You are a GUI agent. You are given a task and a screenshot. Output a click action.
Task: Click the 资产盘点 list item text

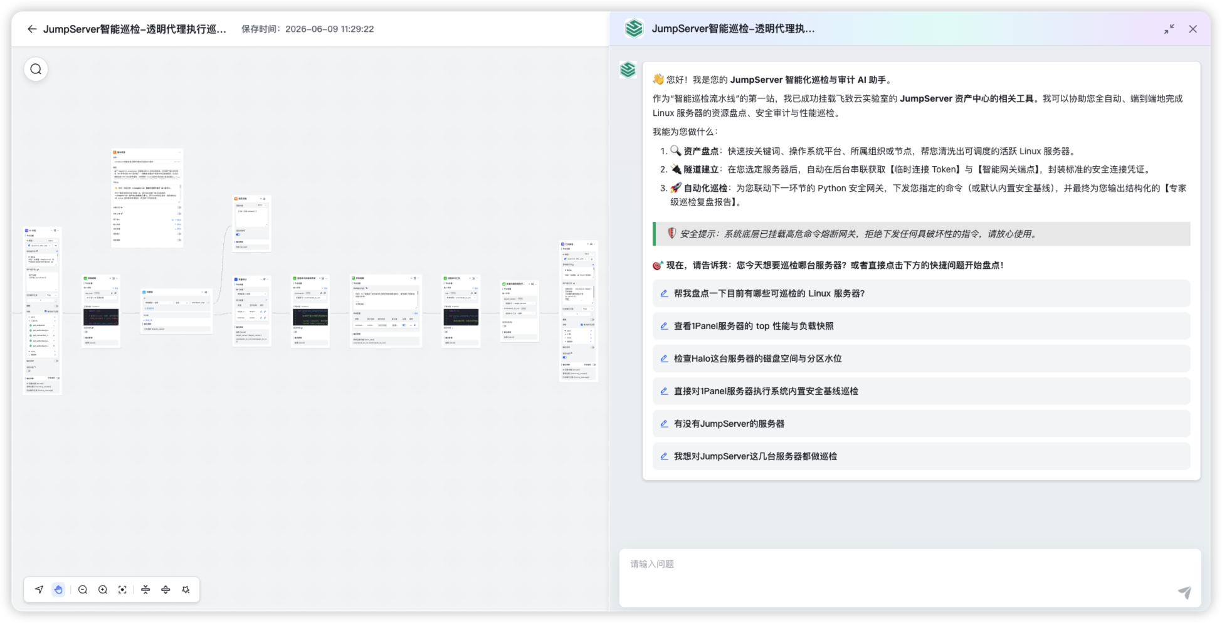[x=873, y=151]
